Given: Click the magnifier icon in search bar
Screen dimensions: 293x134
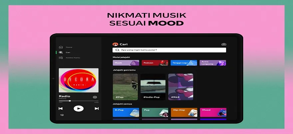Looking at the screenshot, I should [x=117, y=50].
